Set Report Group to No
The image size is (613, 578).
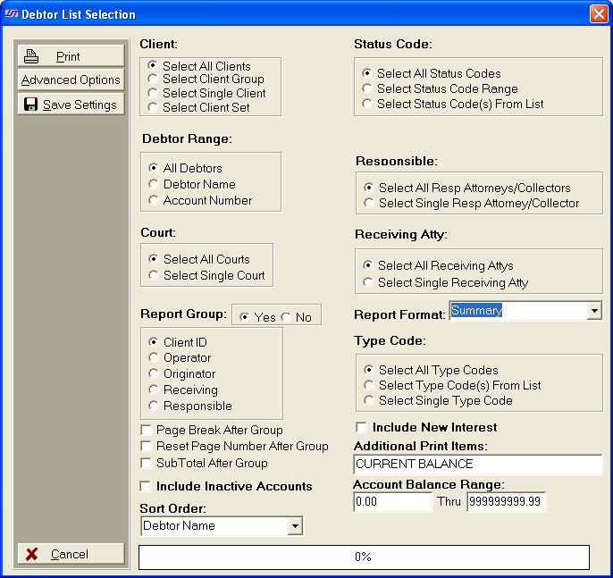coord(286,318)
